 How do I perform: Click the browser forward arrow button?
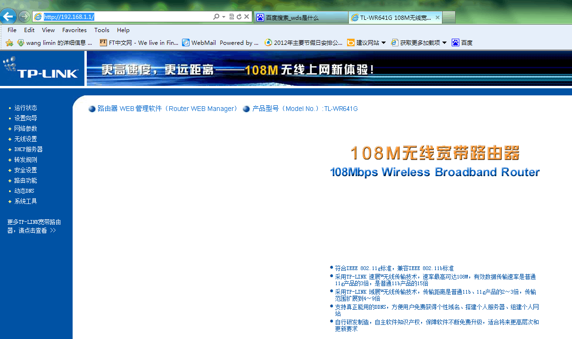click(x=24, y=17)
